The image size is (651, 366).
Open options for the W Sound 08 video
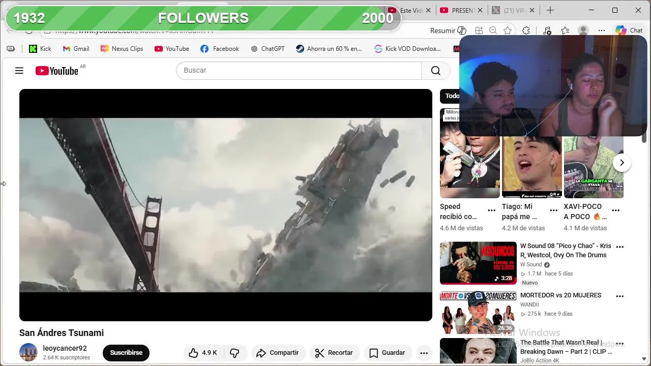tap(620, 247)
